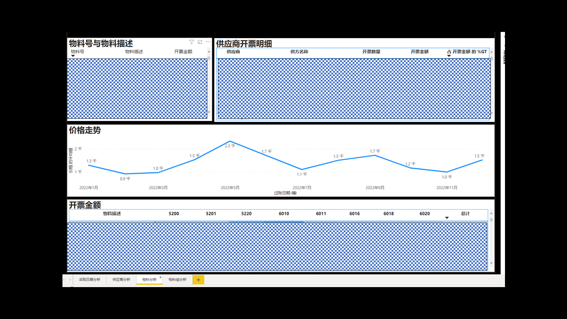The width and height of the screenshot is (567, 319).
Task: Select the 供应商开票明细 visual title
Action: click(x=244, y=43)
